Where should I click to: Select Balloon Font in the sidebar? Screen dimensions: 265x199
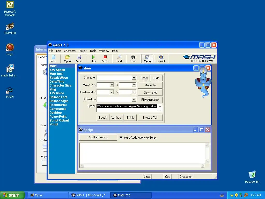coord(58,97)
